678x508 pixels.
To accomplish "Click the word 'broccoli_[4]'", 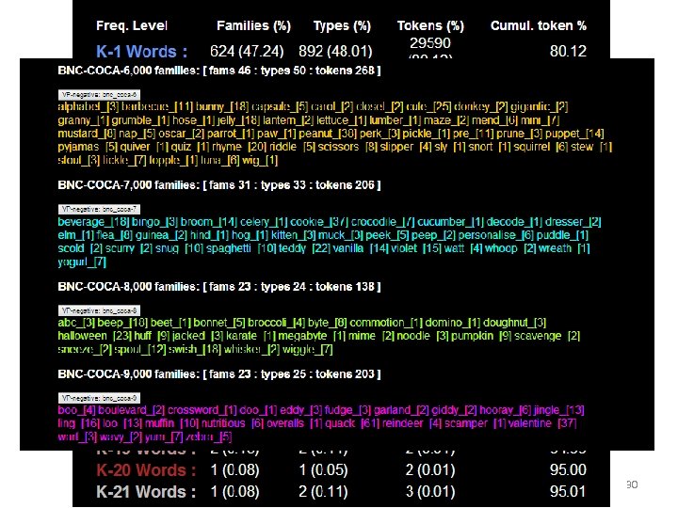I will (x=277, y=323).
